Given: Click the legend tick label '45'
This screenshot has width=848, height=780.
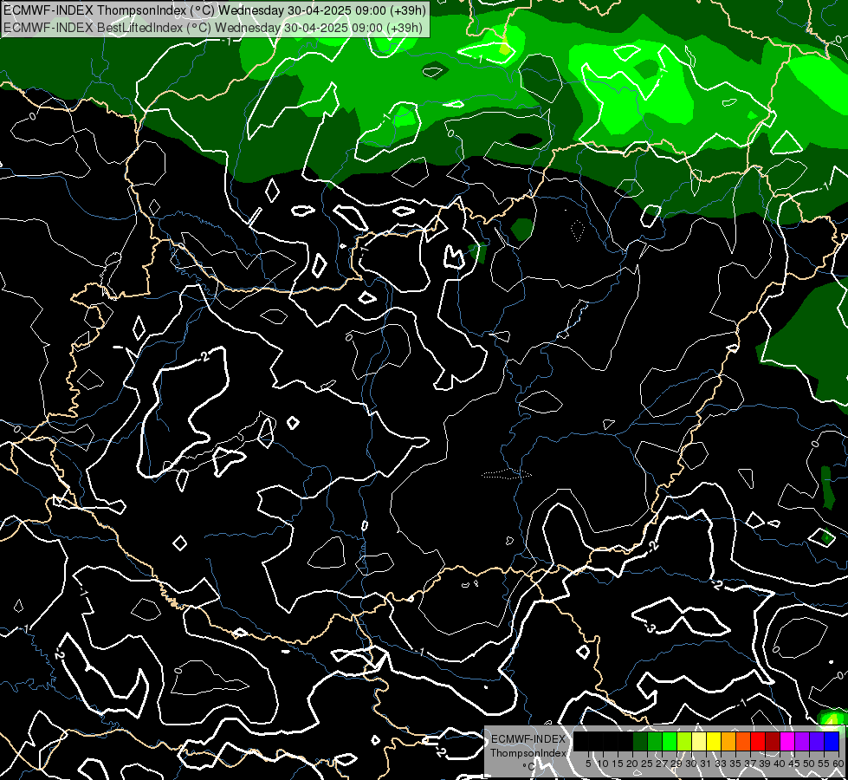Looking at the screenshot, I should pyautogui.click(x=795, y=764).
